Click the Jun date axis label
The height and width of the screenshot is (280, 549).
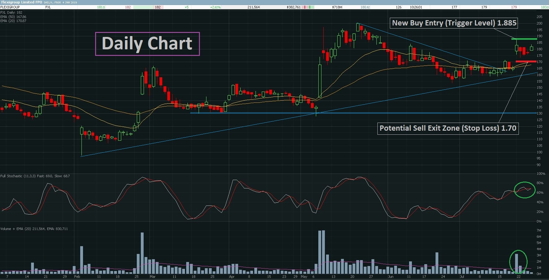tap(390, 277)
